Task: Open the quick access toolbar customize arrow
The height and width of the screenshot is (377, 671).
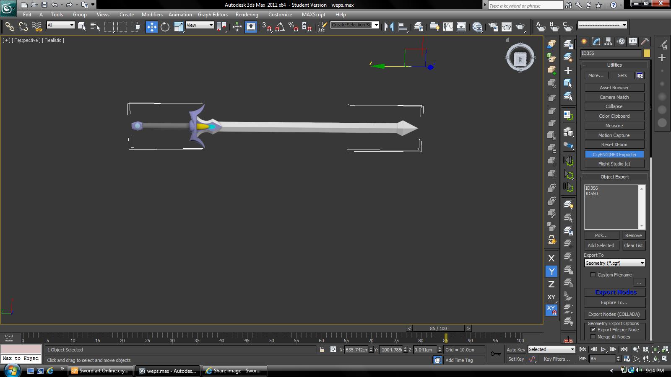Action: click(93, 5)
